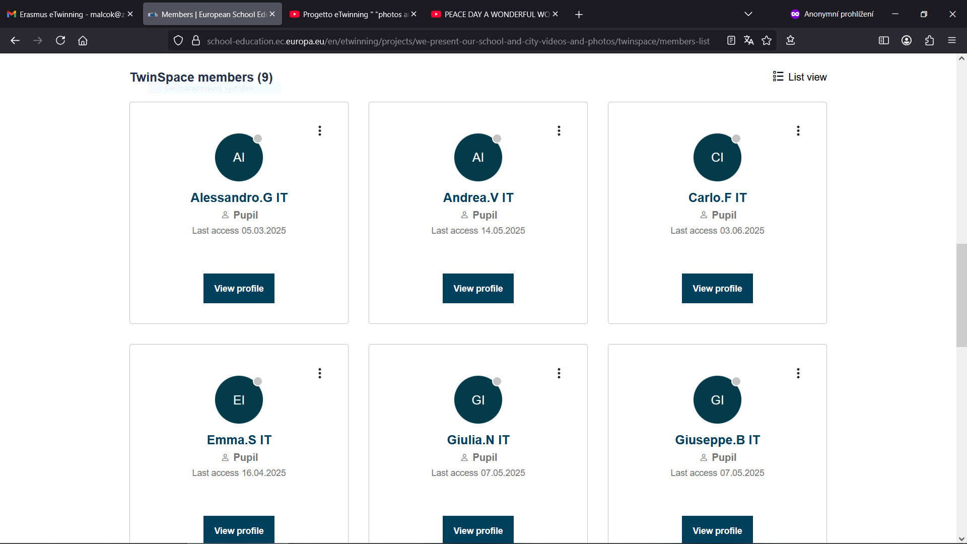Expand options menu on Carlo.F IT card
Image resolution: width=967 pixels, height=544 pixels.
click(x=798, y=131)
